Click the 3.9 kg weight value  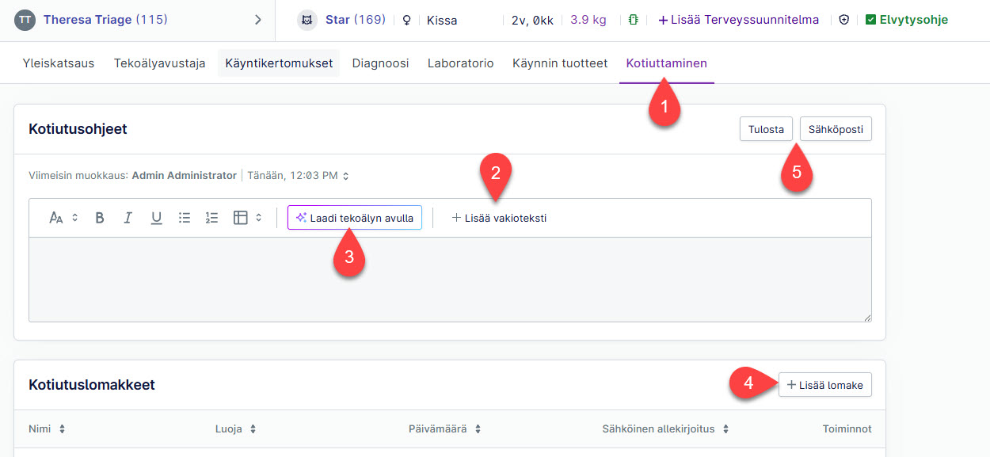[x=588, y=20]
